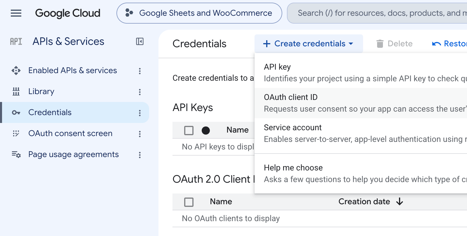This screenshot has height=236, width=467.
Task: Open more options for Enabled APIs & services
Action: 140,71
